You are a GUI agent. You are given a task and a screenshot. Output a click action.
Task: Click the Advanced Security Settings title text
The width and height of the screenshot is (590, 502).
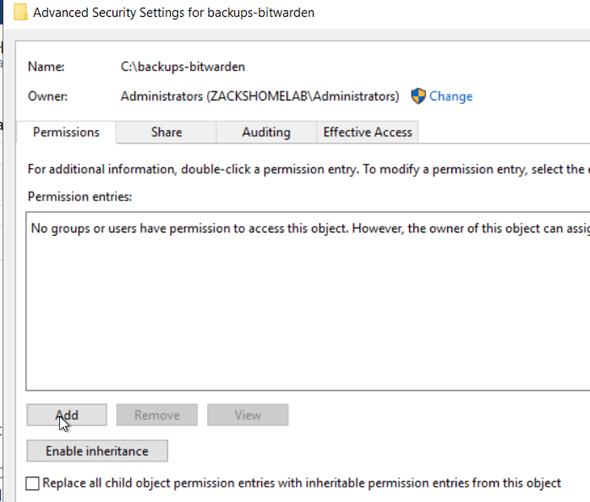coord(173,12)
